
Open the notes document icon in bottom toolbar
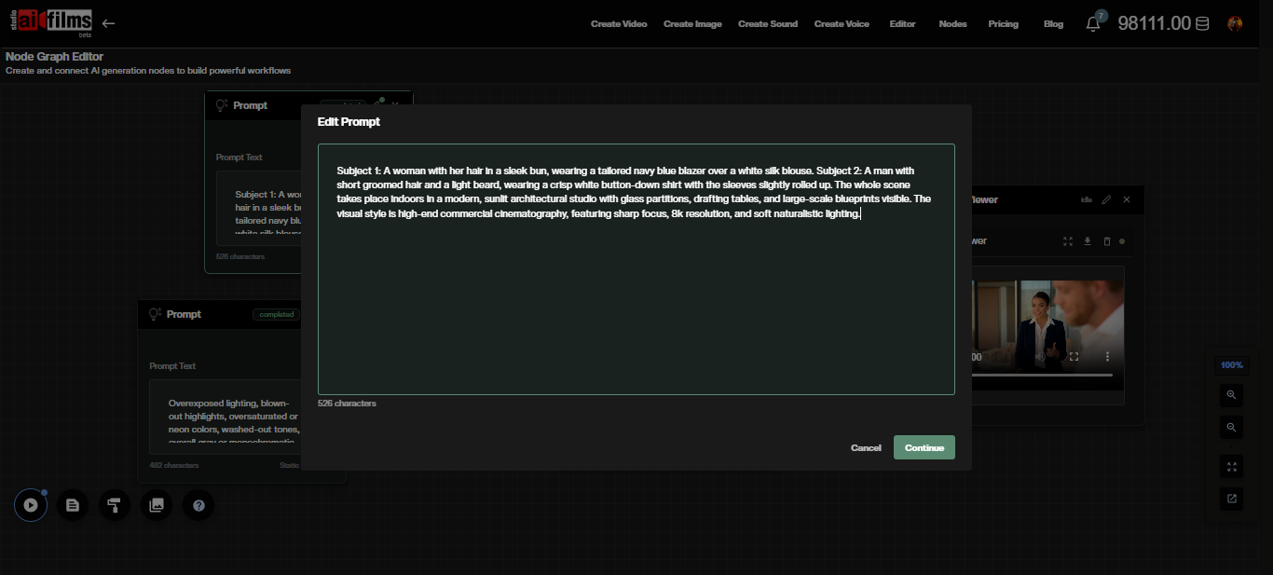pos(72,504)
